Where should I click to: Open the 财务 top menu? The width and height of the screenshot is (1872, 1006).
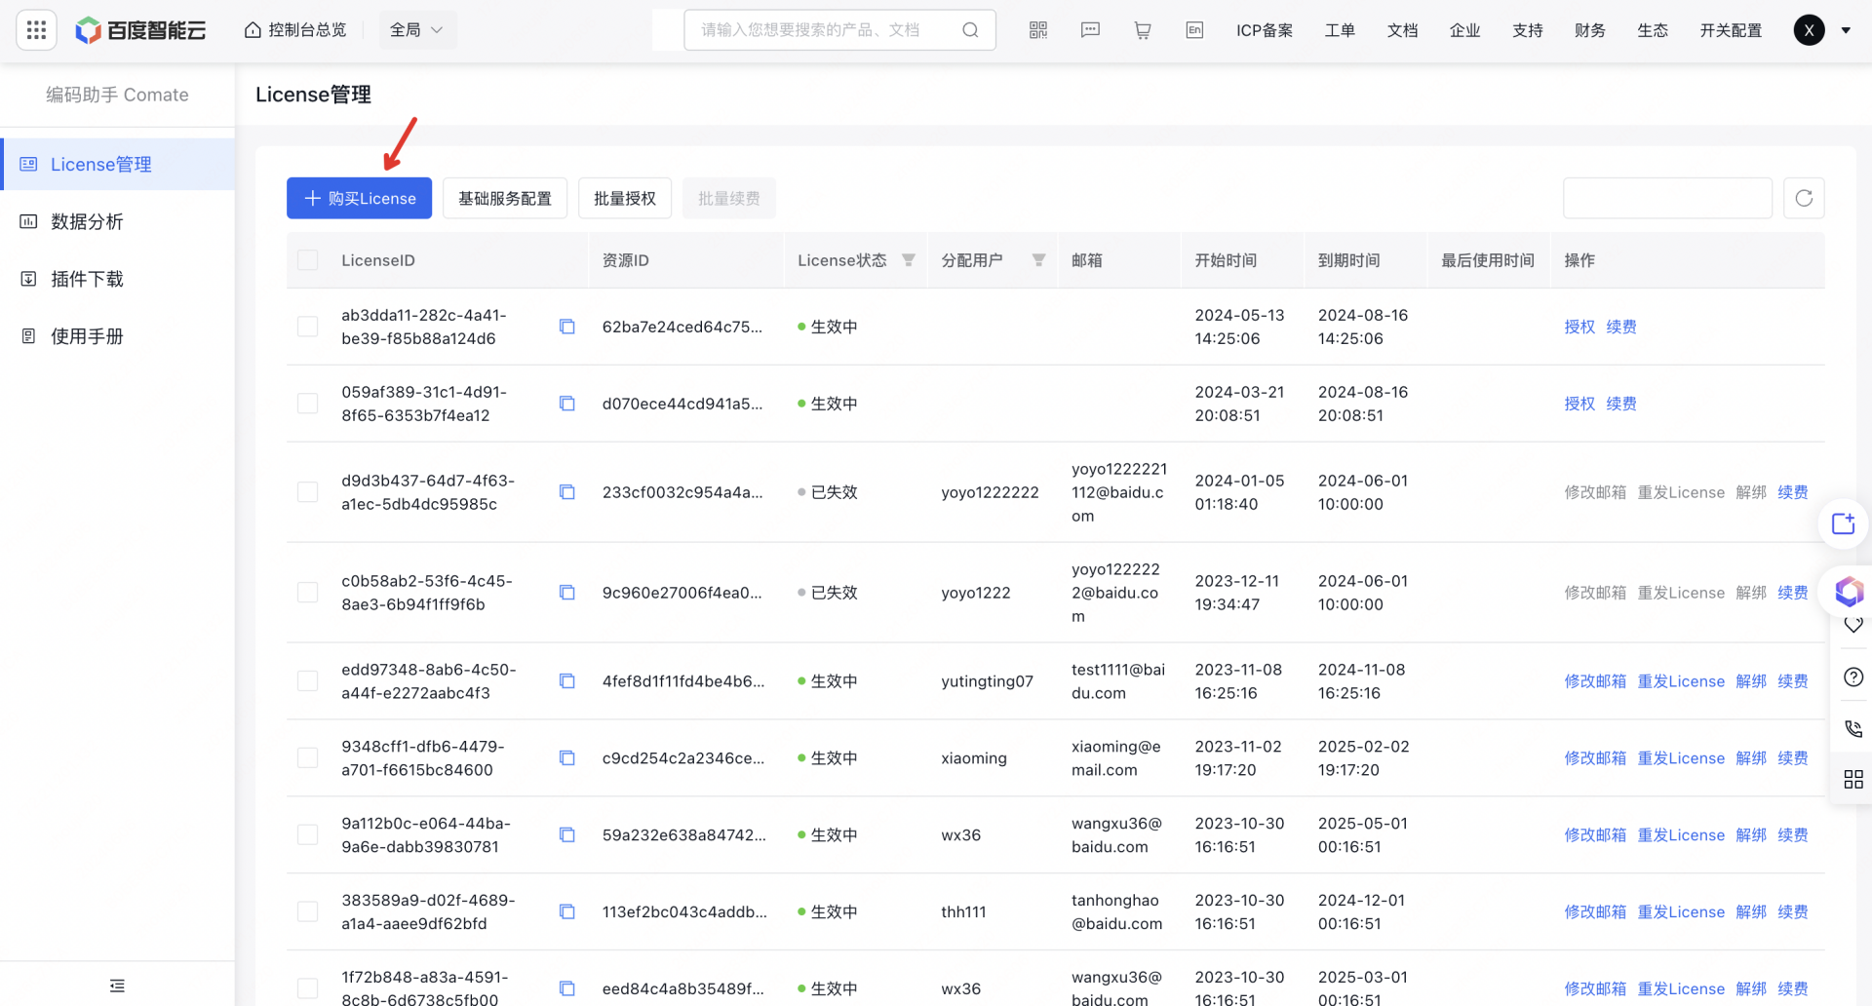(1590, 30)
